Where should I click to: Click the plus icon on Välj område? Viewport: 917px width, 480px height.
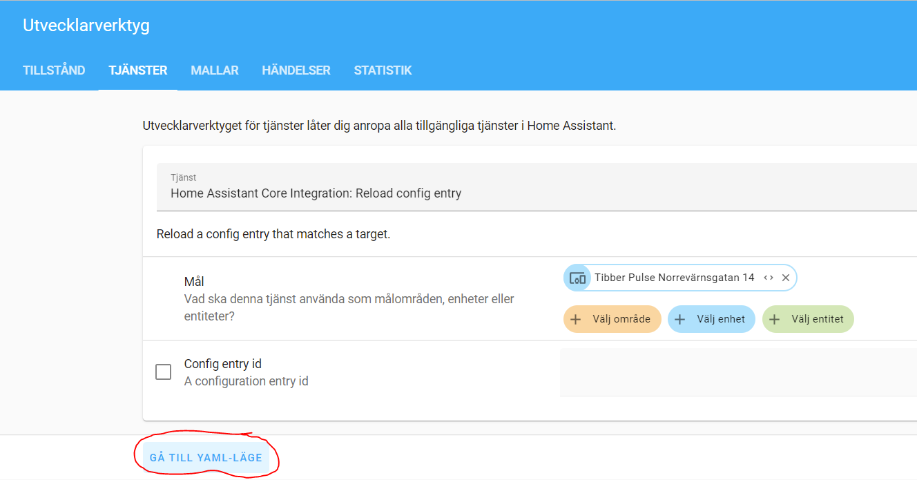(x=576, y=318)
